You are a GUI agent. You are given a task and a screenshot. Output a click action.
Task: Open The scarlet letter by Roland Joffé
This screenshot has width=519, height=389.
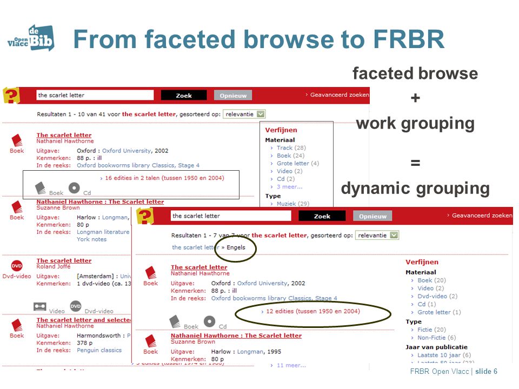tap(64, 260)
